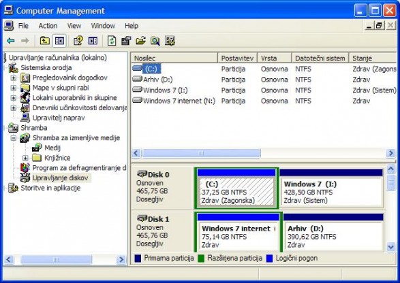Sort by the Datotečni sistem column header

tap(320, 58)
